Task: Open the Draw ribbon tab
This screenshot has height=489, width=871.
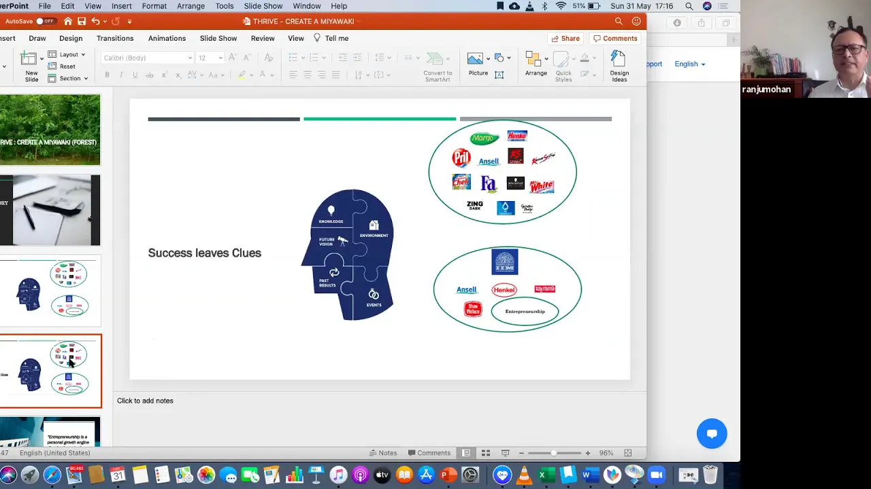Action: coord(37,39)
